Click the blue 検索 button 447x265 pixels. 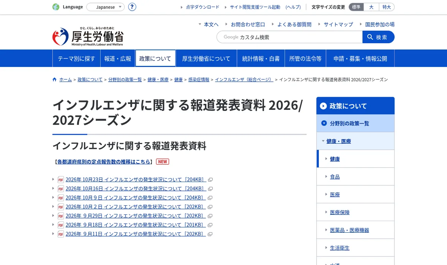[378, 37]
